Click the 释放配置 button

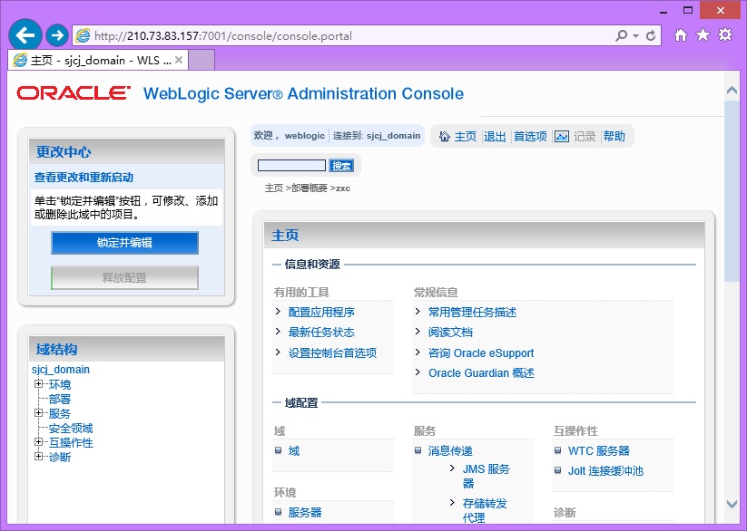coord(125,277)
